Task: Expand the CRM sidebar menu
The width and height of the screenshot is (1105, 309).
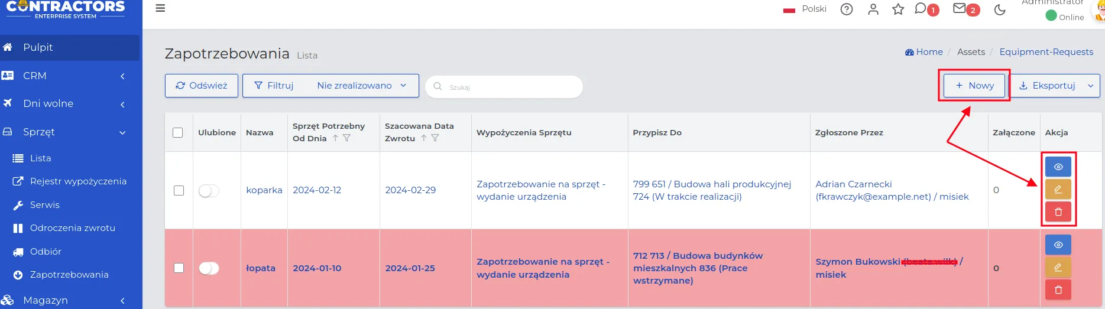Action: click(70, 76)
